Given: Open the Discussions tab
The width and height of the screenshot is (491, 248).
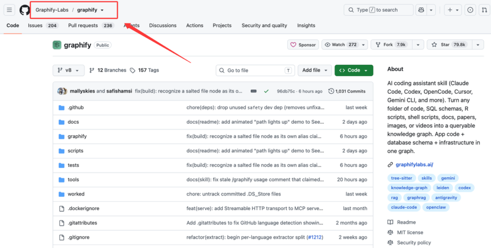Looking at the screenshot, I should pyautogui.click(x=163, y=26).
